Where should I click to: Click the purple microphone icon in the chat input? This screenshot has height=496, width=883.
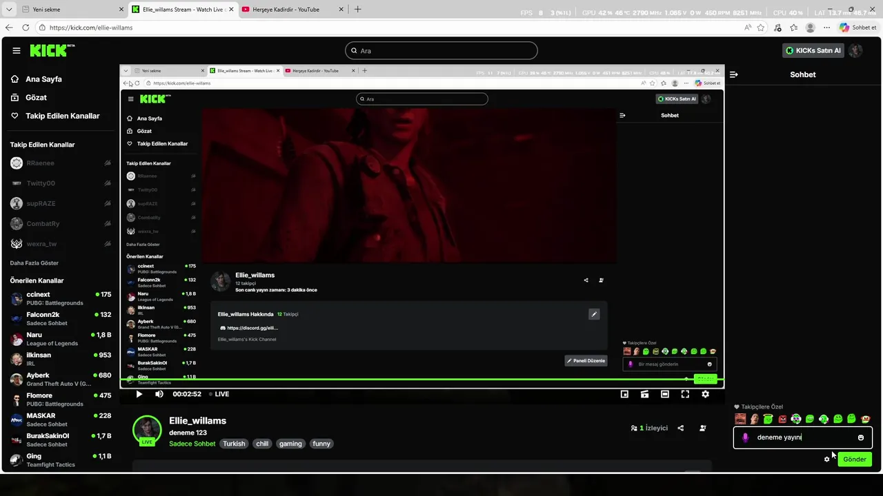point(745,437)
